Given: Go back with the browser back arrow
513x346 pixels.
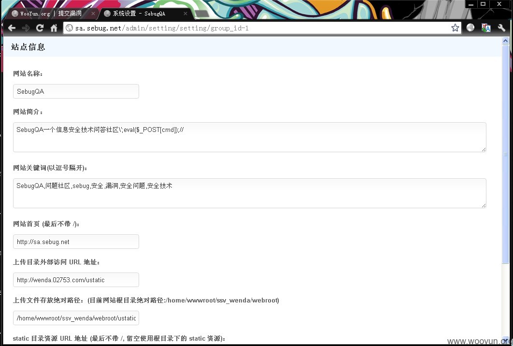Looking at the screenshot, I should pyautogui.click(x=12, y=28).
